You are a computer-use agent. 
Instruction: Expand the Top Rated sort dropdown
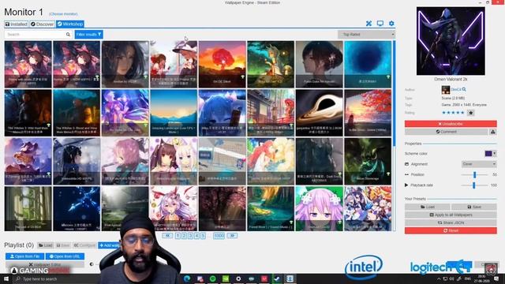tap(366, 35)
